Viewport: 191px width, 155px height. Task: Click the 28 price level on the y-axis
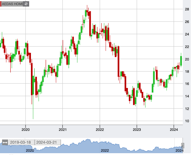coord(187,9)
